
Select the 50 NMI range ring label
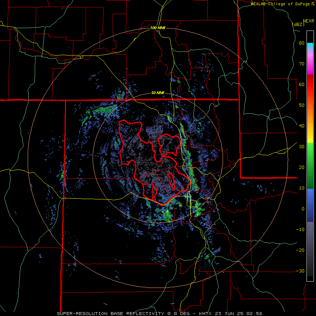158,93
